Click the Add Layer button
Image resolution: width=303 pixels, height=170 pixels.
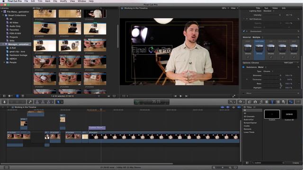pyautogui.click(x=289, y=63)
